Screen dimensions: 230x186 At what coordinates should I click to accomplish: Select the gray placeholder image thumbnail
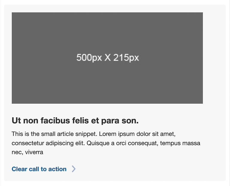tap(107, 58)
